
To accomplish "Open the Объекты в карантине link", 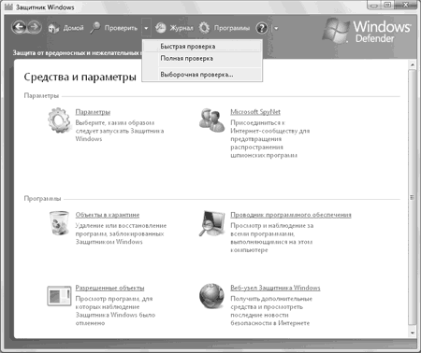I will (108, 215).
